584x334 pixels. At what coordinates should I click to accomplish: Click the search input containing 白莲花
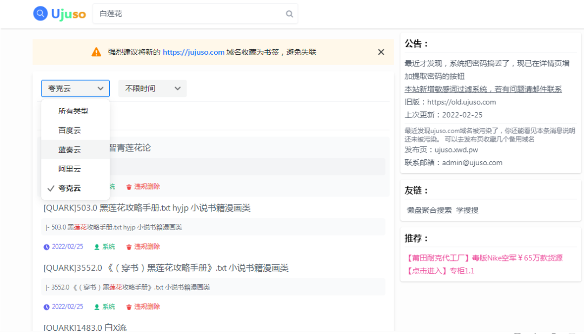(189, 14)
